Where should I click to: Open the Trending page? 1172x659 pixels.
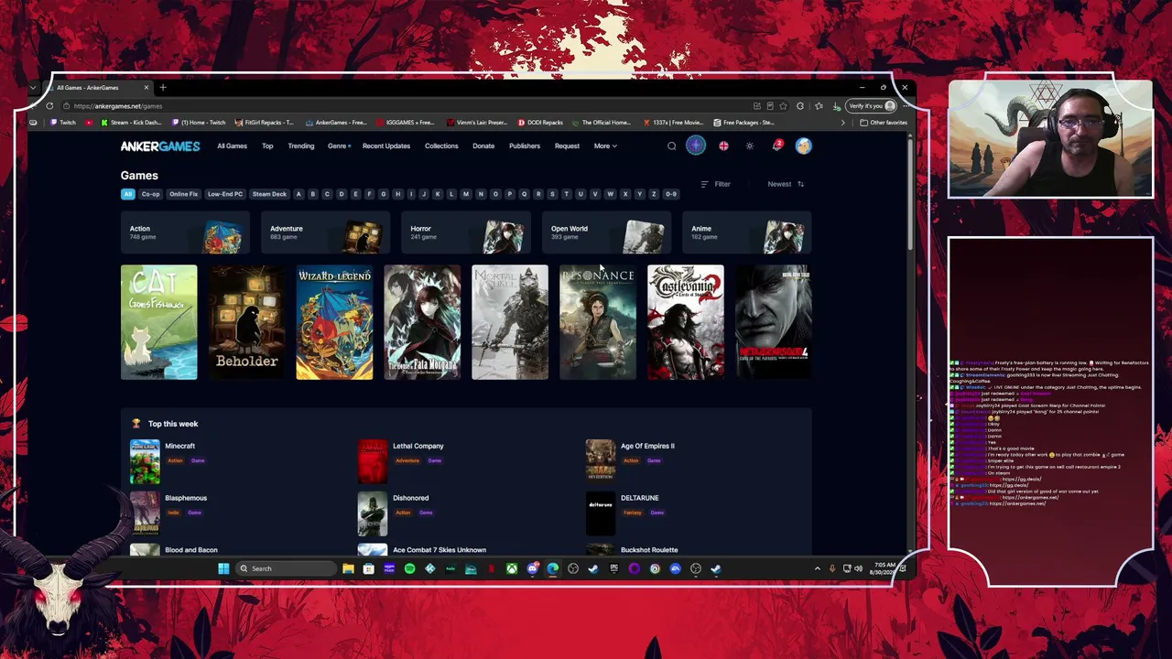(301, 146)
